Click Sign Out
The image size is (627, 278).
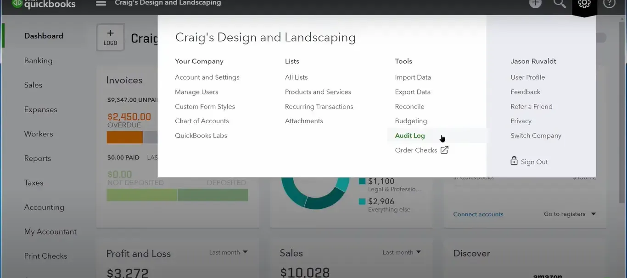[534, 162]
